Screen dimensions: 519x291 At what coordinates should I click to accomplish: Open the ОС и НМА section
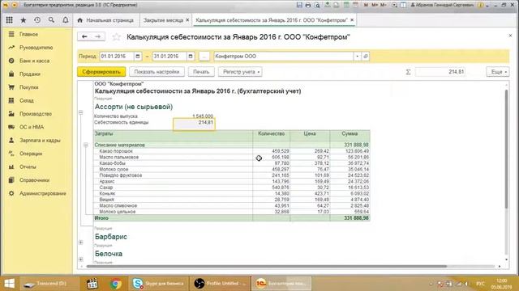tap(32, 127)
